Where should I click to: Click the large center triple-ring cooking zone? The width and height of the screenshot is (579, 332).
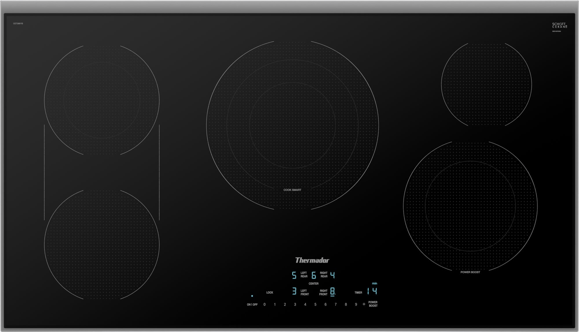coord(292,125)
